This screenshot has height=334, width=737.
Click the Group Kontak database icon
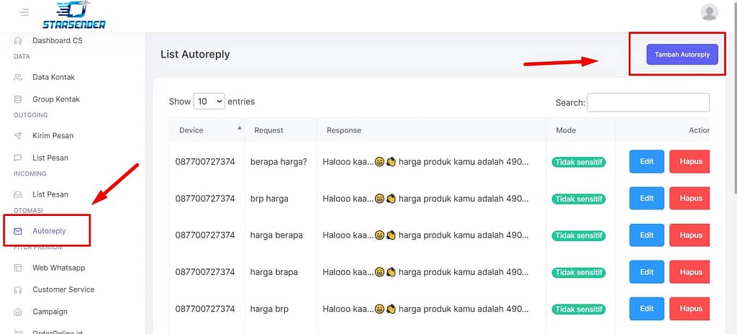[18, 99]
